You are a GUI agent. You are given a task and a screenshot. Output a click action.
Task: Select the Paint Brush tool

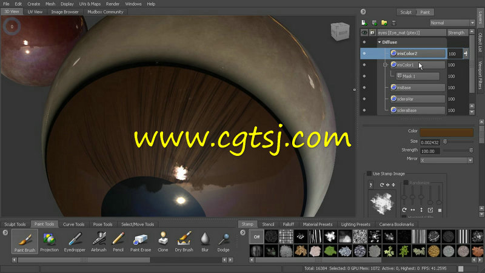tap(25, 241)
